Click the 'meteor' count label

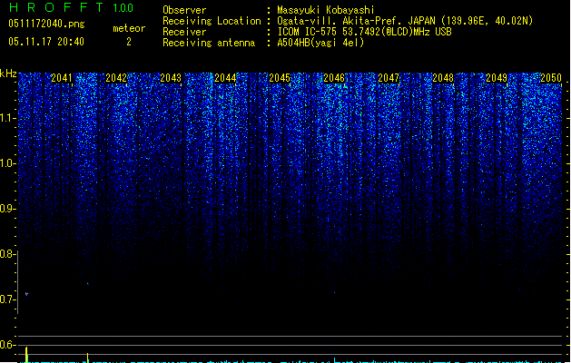pos(129,28)
